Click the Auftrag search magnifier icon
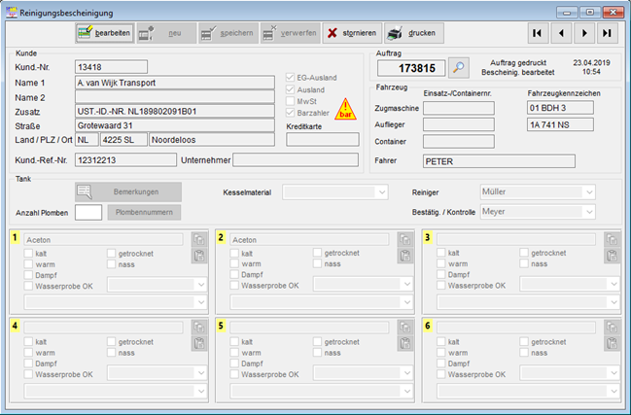631x415 pixels. coord(459,68)
